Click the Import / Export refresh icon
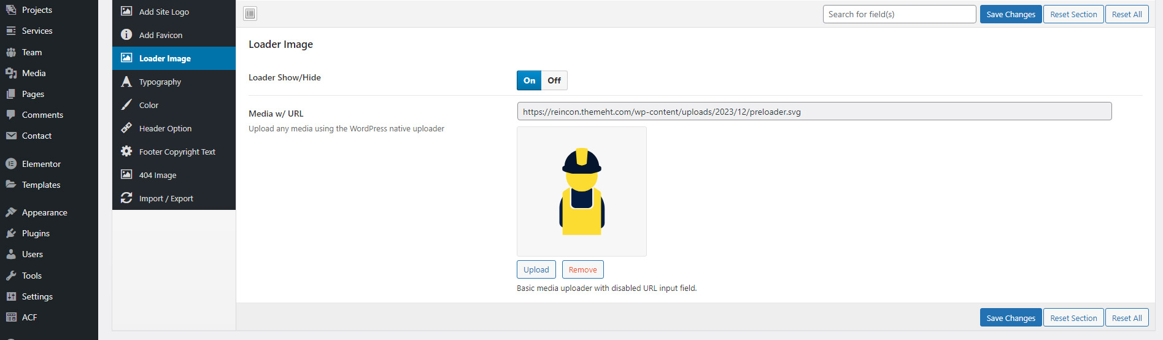 click(126, 198)
